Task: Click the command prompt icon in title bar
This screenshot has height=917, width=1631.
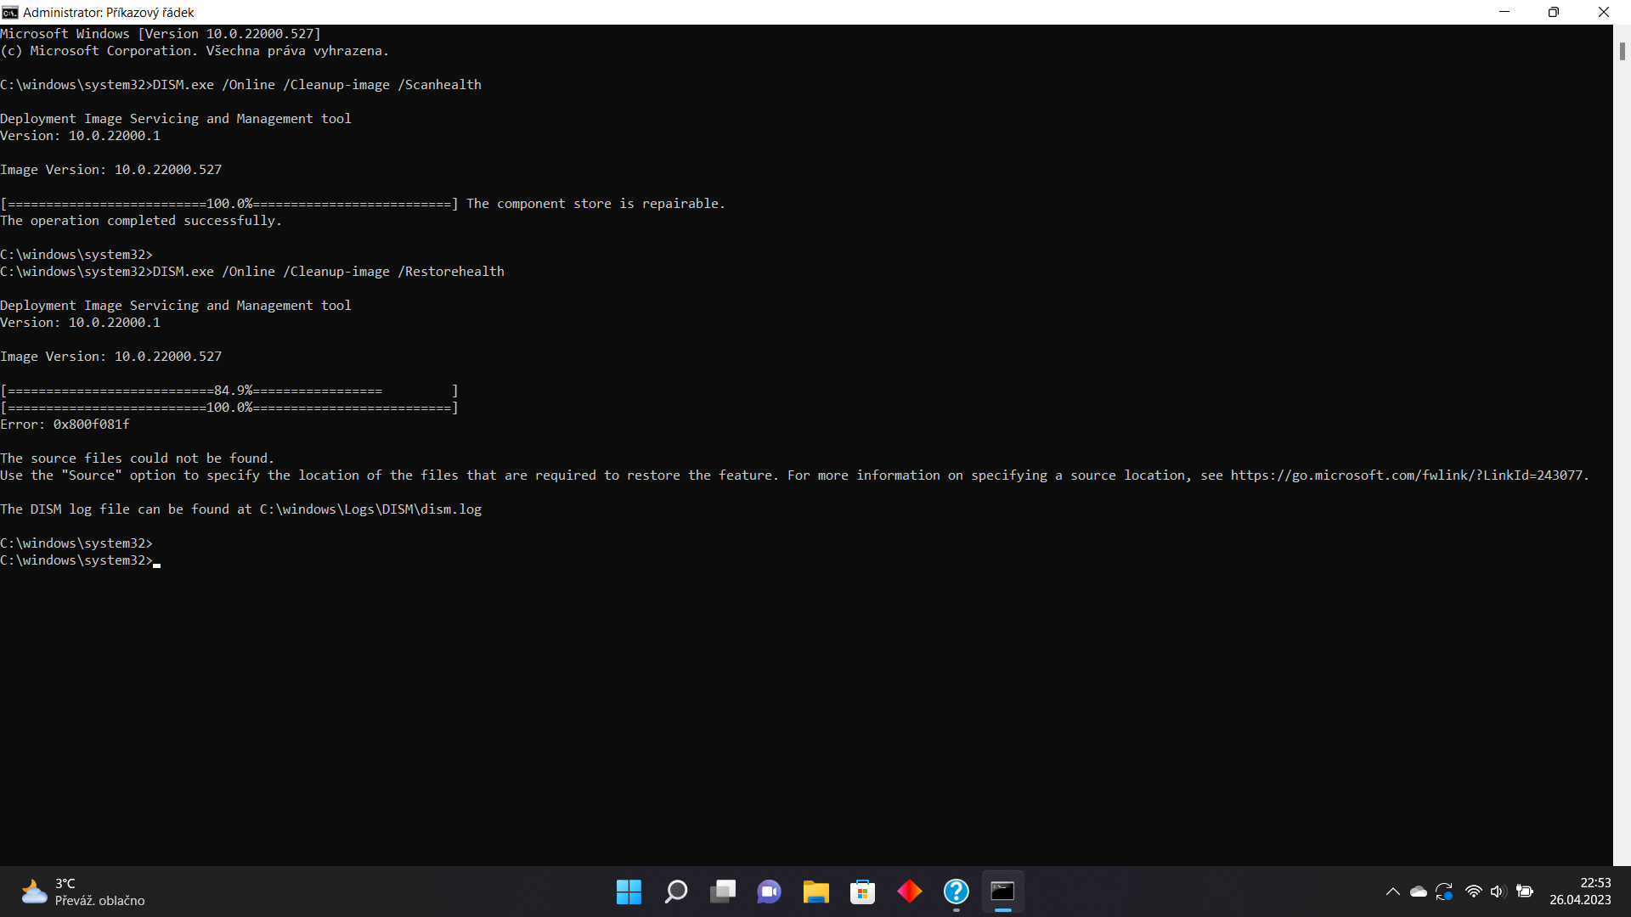Action: pos(10,12)
